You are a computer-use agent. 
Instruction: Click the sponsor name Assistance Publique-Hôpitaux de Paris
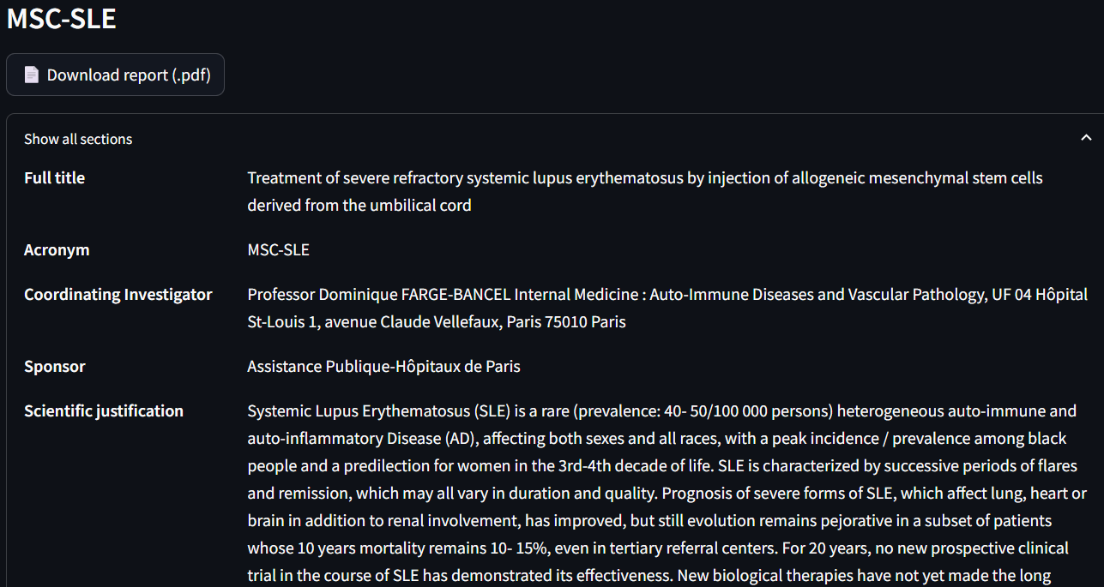point(383,366)
